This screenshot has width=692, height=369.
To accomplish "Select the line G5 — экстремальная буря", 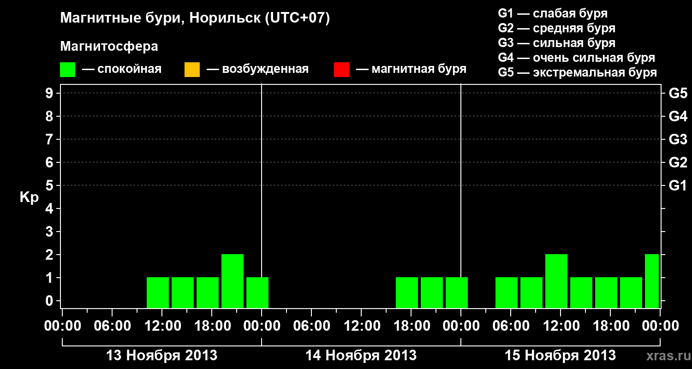I will 578,72.
